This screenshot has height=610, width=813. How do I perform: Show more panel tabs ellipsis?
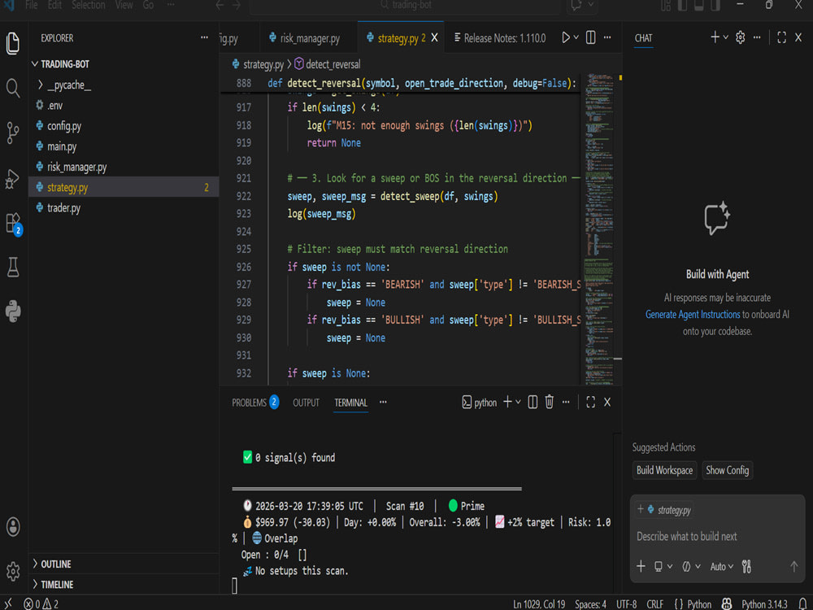click(383, 402)
